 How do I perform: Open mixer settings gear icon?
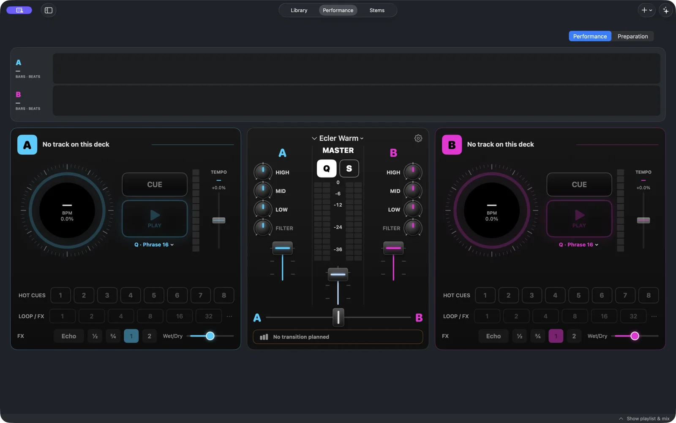pos(418,138)
